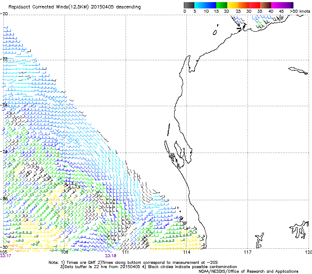Click longitude label '108' on bottom axis

[x=65, y=252]
